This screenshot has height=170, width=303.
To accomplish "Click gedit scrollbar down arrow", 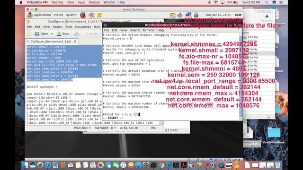I will click(161, 123).
